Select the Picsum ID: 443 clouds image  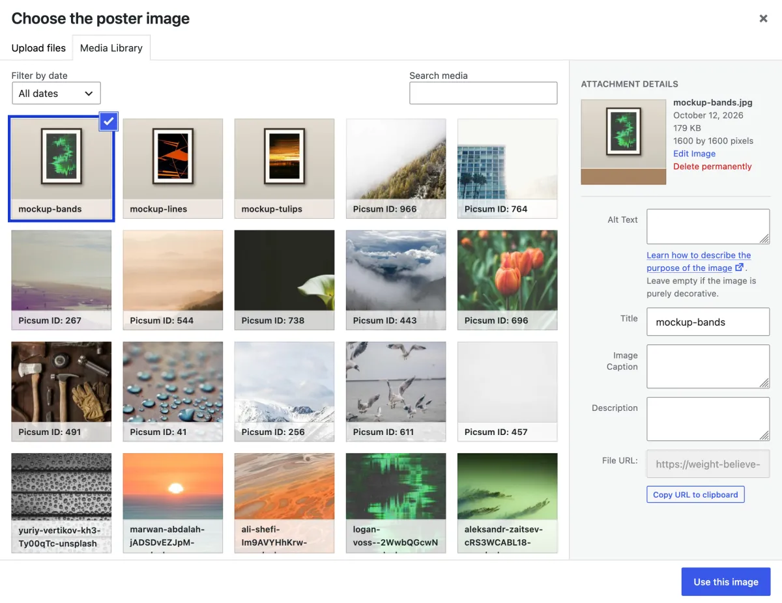pyautogui.click(x=396, y=280)
